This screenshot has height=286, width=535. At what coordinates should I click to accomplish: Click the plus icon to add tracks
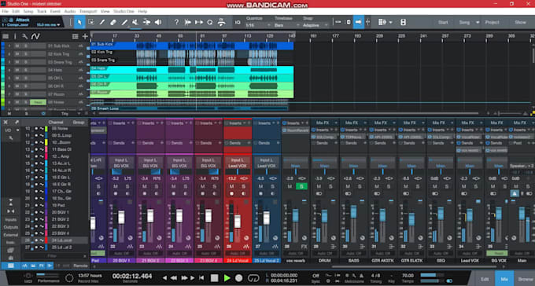(x=85, y=36)
